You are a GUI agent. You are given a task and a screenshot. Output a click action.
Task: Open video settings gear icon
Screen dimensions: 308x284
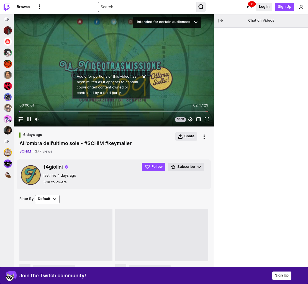pos(190,119)
